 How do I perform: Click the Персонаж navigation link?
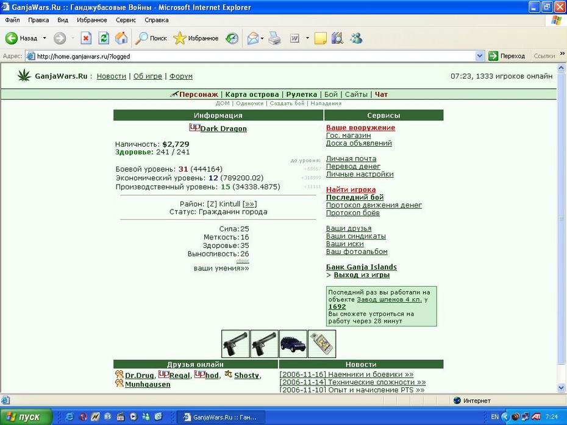tap(199, 94)
